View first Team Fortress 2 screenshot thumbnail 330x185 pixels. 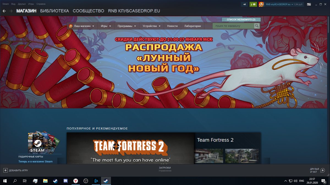[209, 156]
